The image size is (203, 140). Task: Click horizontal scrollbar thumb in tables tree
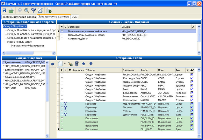[x=20, y=53]
